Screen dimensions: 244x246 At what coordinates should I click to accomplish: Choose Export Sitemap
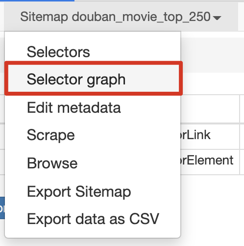pyautogui.click(x=79, y=192)
